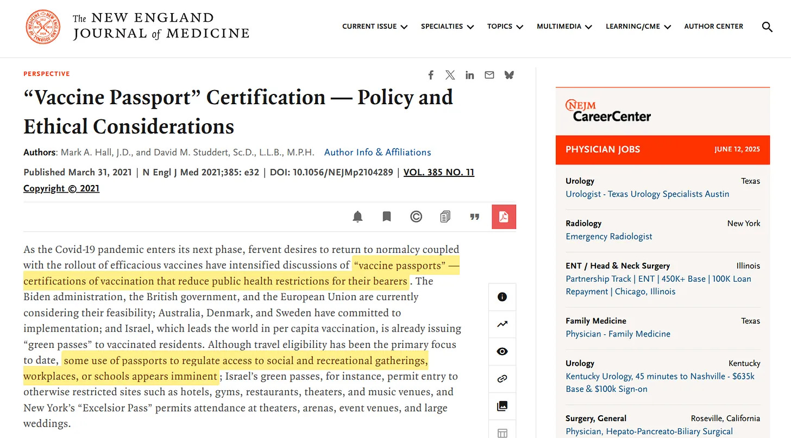Click the PERSPECTIVE article label
Screen dimensions: 791x438
pyautogui.click(x=47, y=74)
